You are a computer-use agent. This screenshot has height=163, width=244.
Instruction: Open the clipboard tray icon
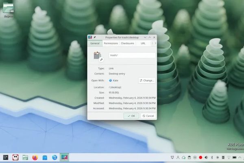189,158
